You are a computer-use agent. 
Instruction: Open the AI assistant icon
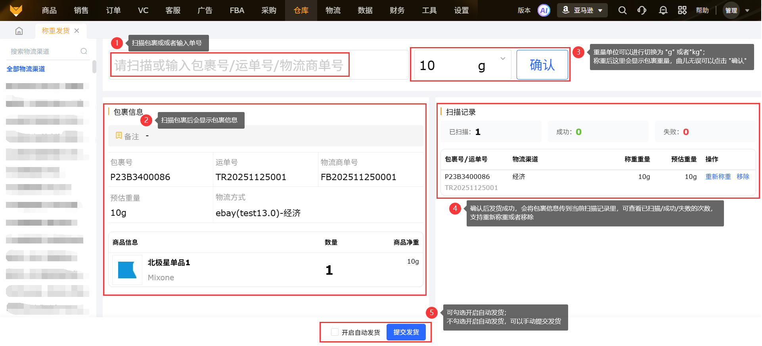click(x=544, y=11)
